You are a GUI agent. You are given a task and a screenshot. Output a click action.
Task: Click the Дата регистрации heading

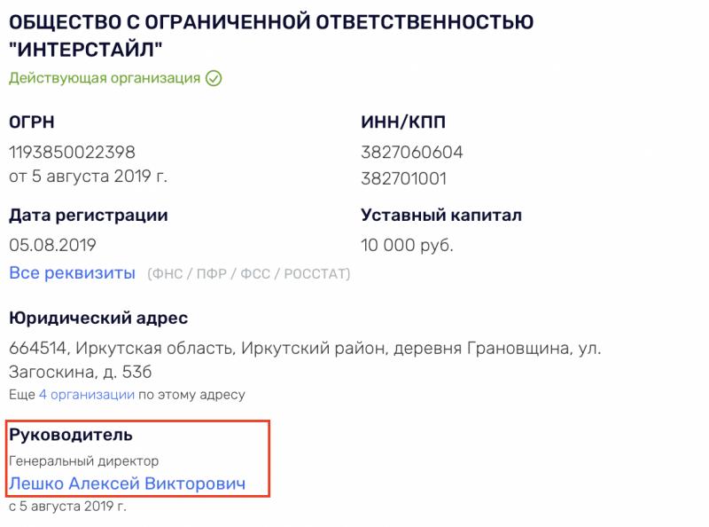tap(88, 215)
